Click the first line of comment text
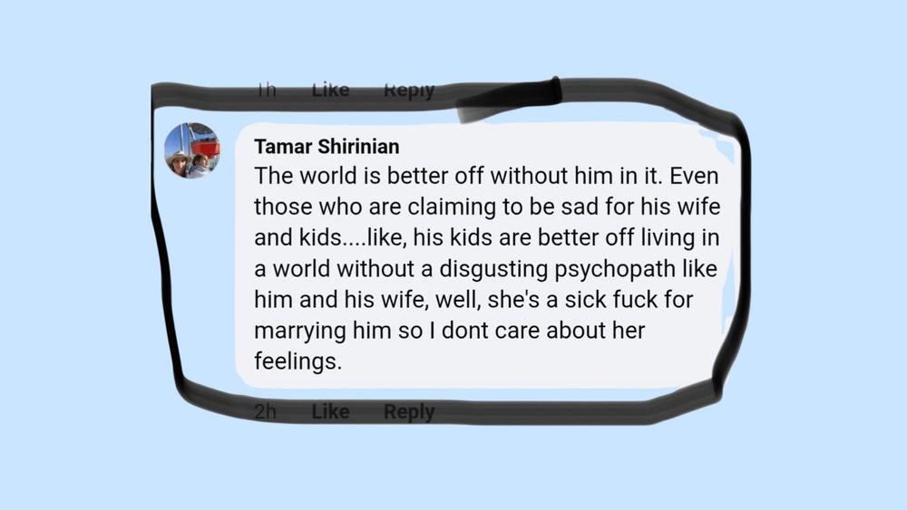The width and height of the screenshot is (907, 510). [x=453, y=175]
